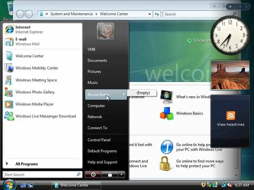Click the search magnifier in Start Search
The image size is (254, 190).
point(78,174)
